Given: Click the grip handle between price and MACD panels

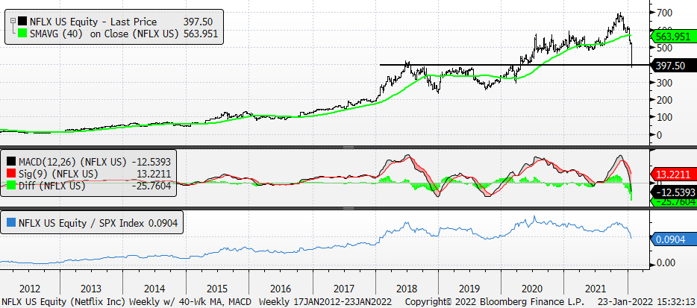Looking at the screenshot, I should point(348,147).
